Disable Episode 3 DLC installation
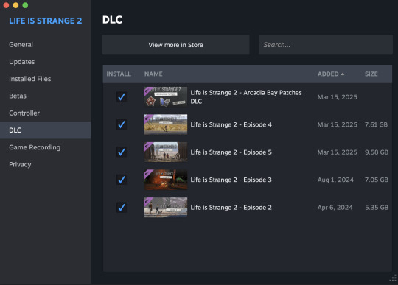 click(x=122, y=180)
